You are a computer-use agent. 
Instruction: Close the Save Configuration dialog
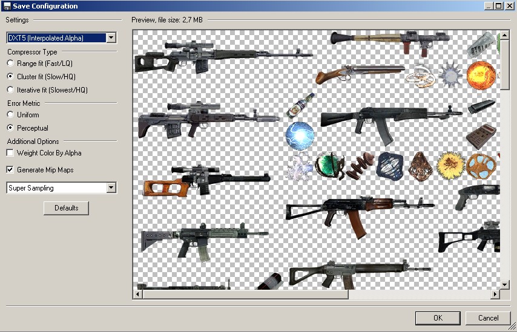click(509, 6)
